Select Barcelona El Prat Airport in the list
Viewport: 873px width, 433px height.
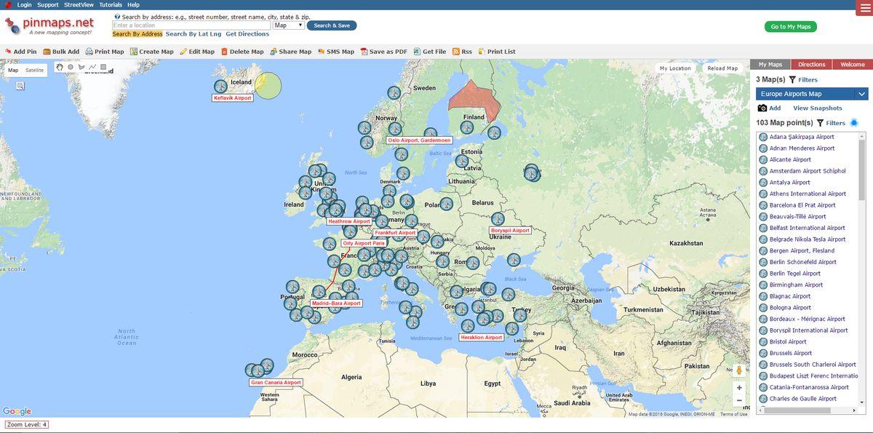pos(802,205)
